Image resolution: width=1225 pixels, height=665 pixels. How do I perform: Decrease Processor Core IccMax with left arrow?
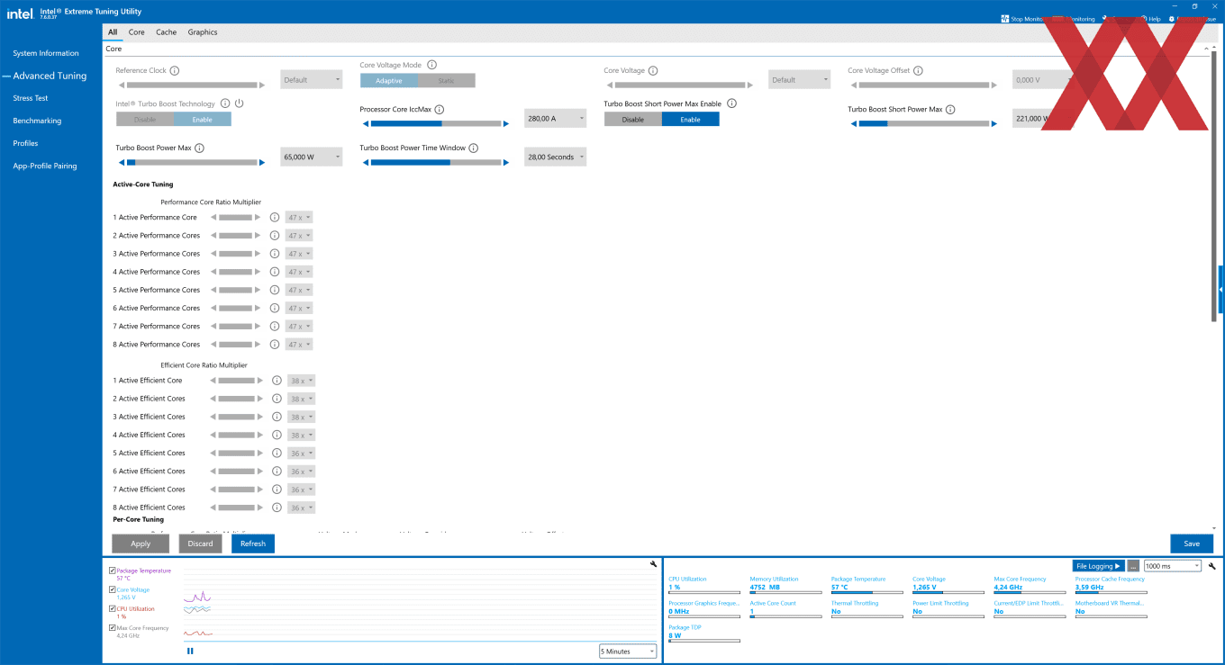(x=364, y=124)
